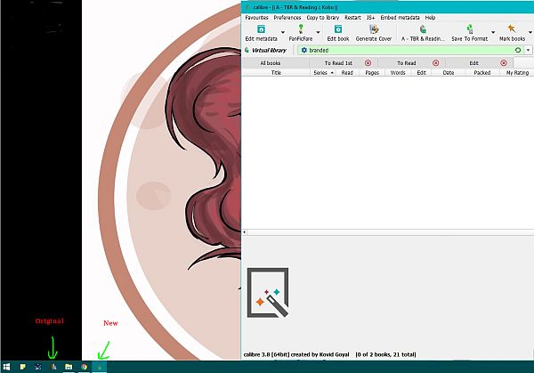Screen dimensions: 534x373
Task: Click the Mark books star icon
Action: pyautogui.click(x=512, y=28)
